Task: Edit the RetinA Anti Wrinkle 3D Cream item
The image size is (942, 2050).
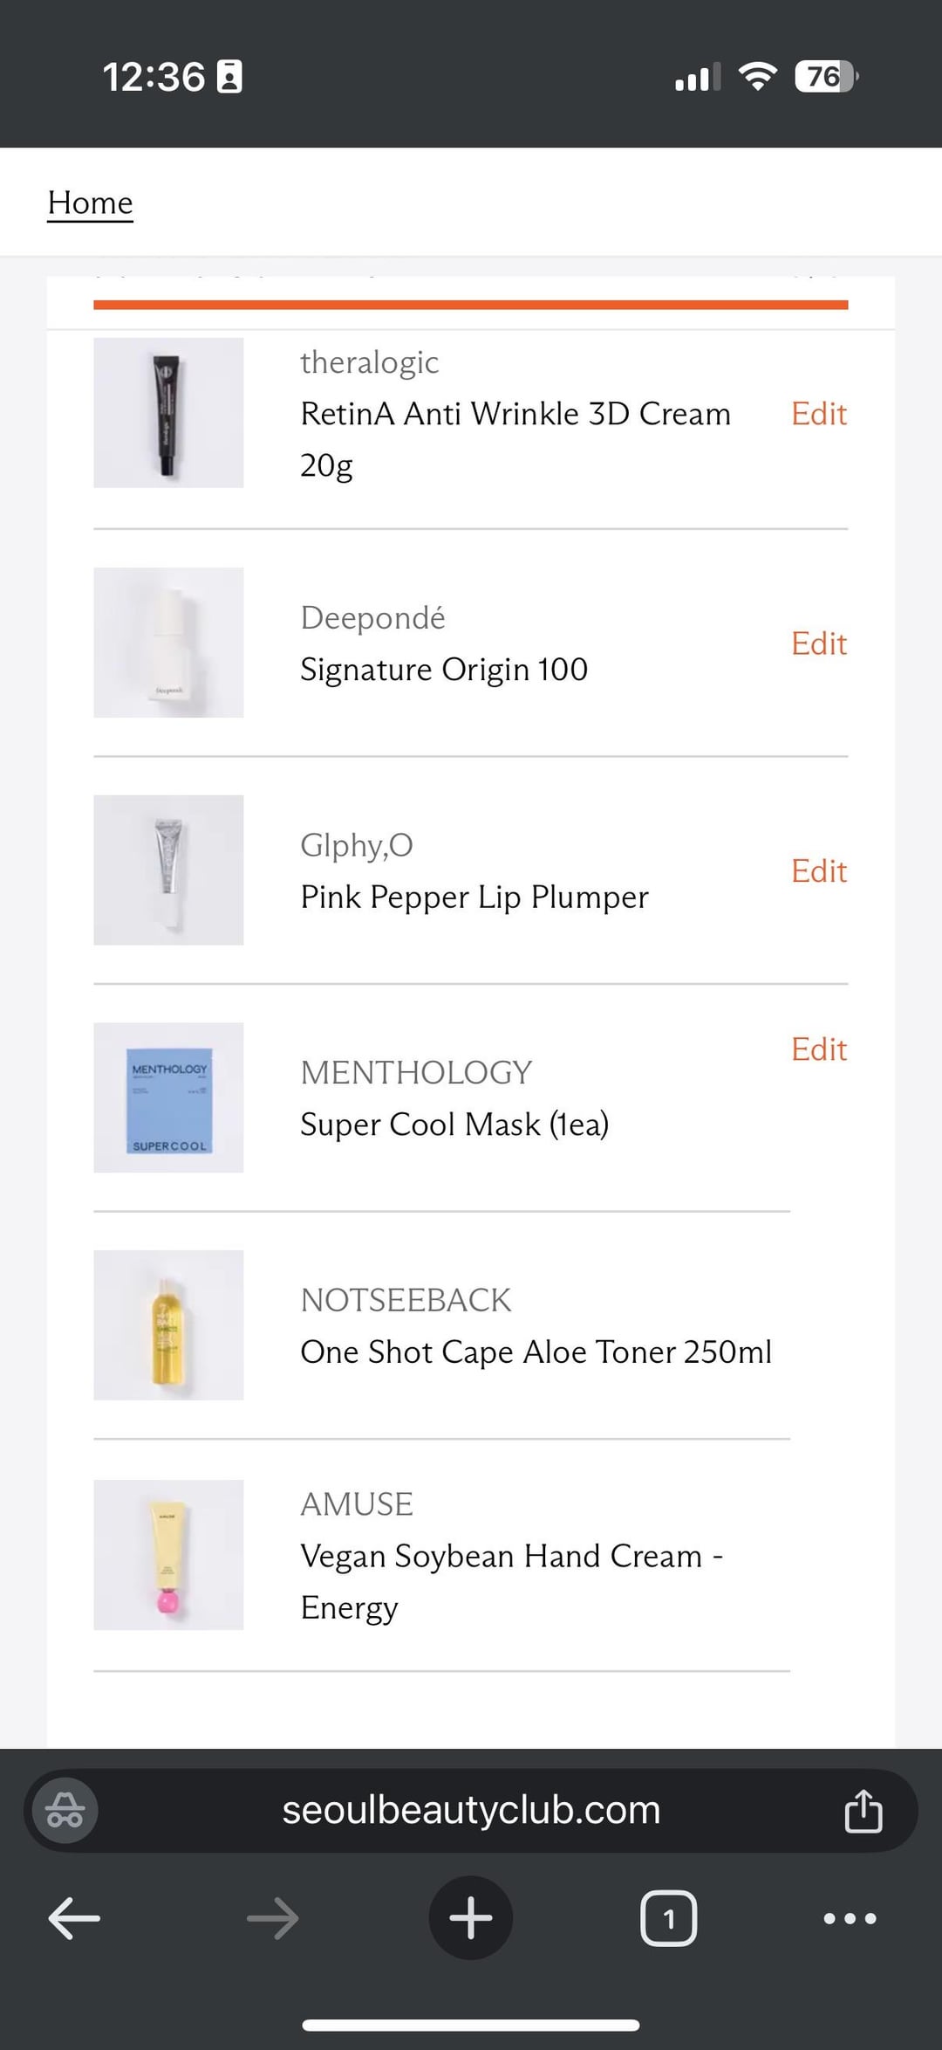Action: point(819,414)
